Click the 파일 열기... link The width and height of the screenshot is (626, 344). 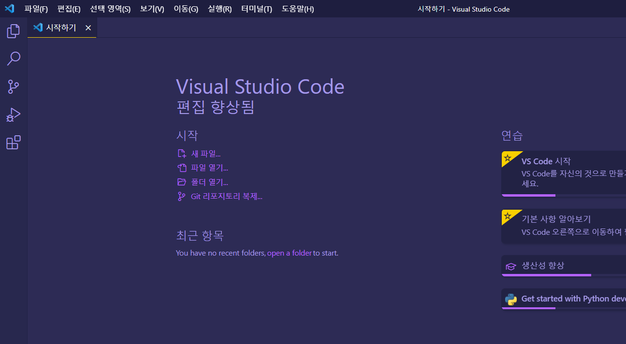210,168
